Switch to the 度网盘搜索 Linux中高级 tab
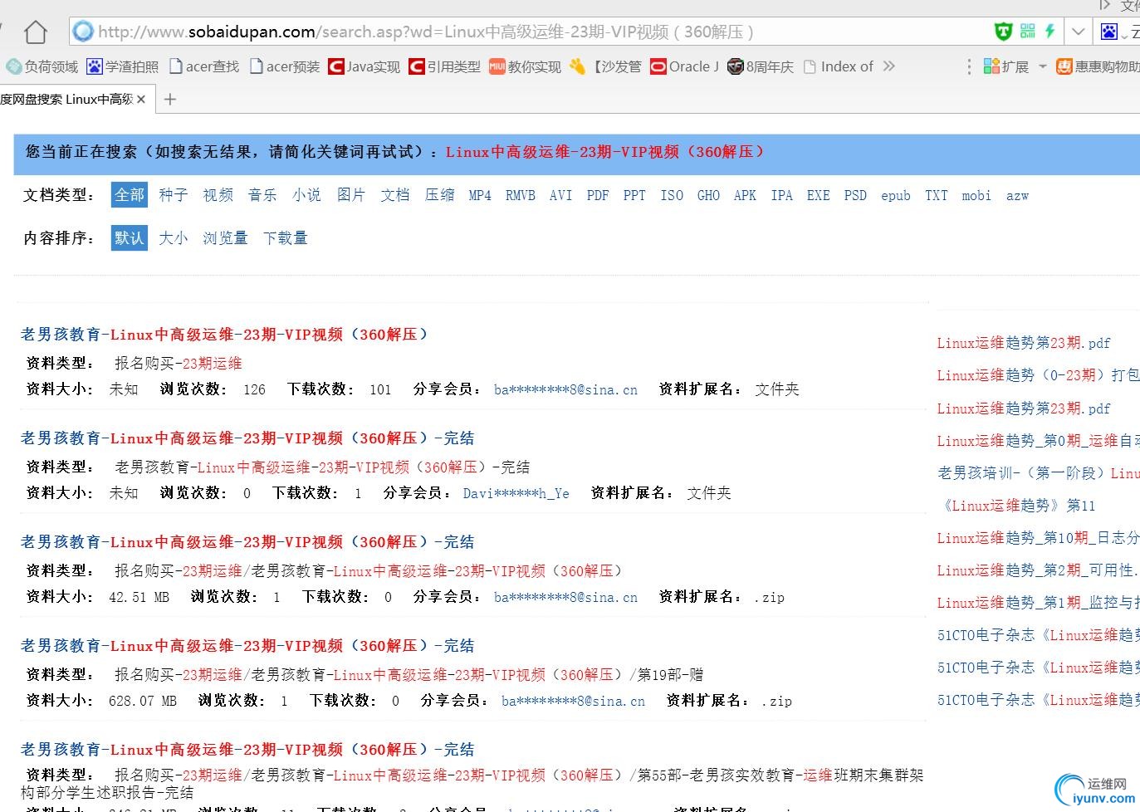 point(67,100)
